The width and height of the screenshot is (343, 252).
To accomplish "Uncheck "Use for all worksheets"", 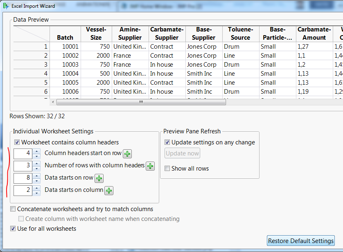I will (13, 228).
